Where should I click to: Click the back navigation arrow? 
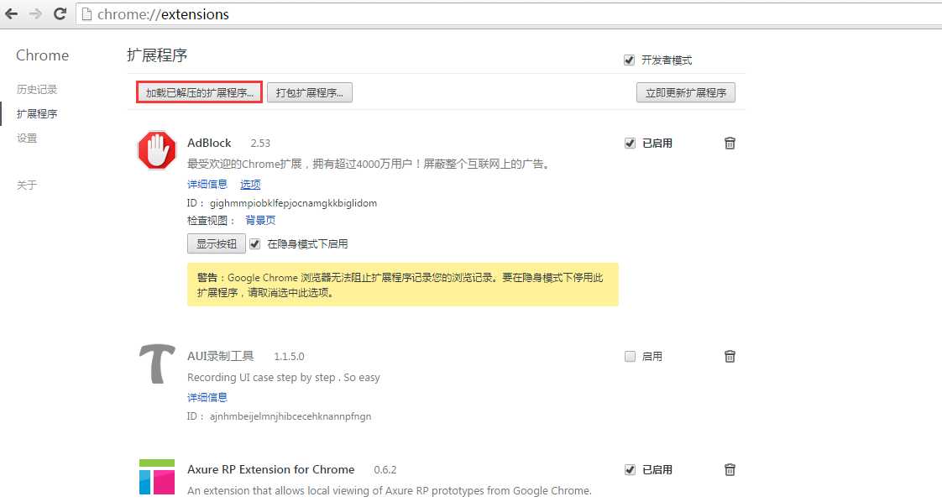13,13
